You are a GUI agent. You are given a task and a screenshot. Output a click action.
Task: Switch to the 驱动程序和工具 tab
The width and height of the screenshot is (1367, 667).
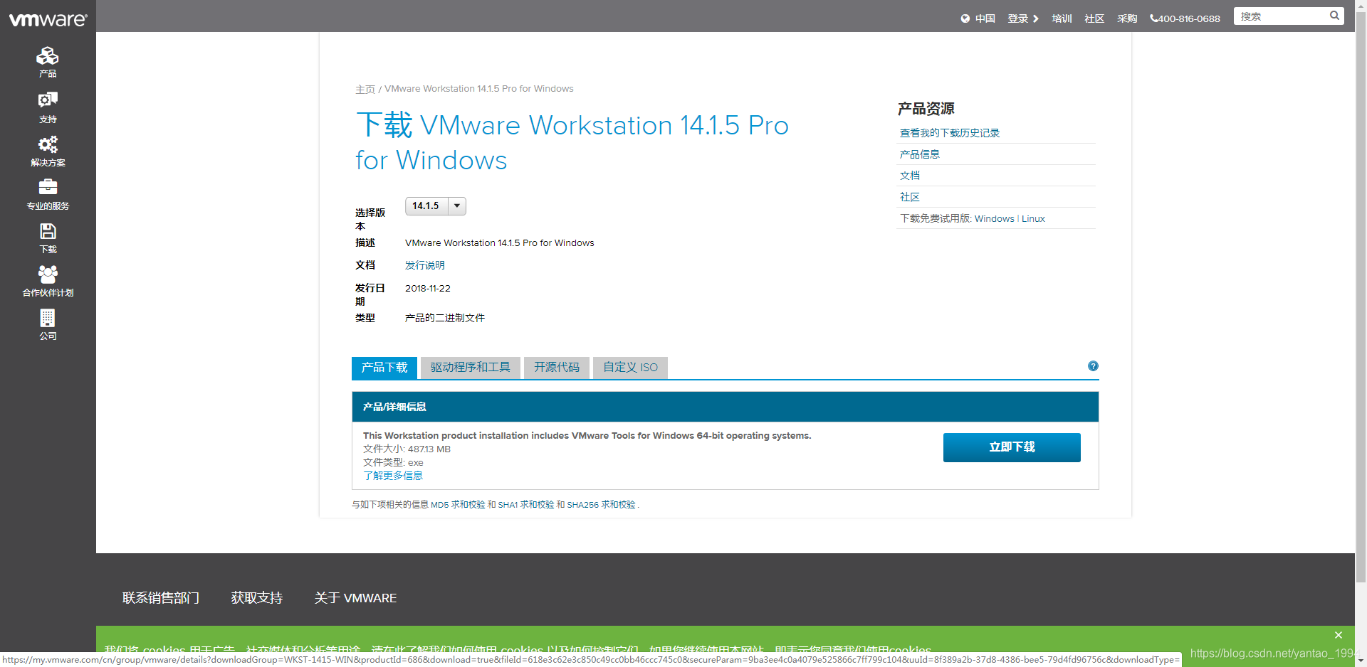click(x=471, y=368)
